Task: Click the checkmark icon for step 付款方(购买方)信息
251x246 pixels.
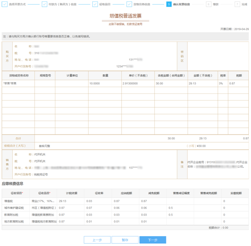Action: pos(45,4)
